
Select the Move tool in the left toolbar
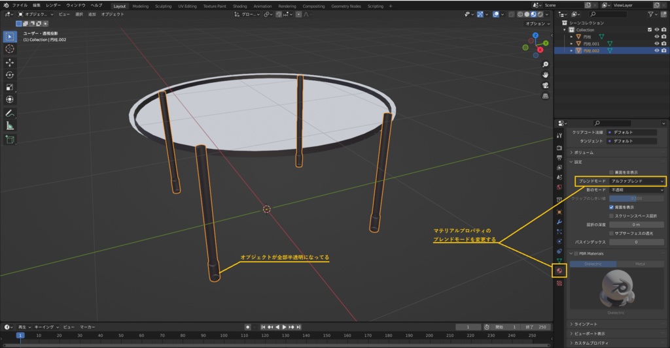[x=10, y=62]
